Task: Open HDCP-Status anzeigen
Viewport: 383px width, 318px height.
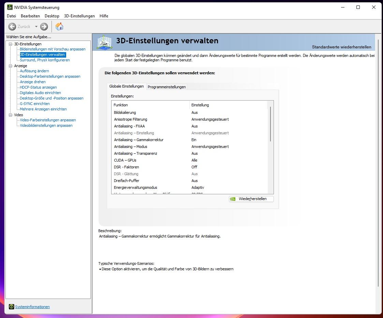Action: tap(38, 87)
